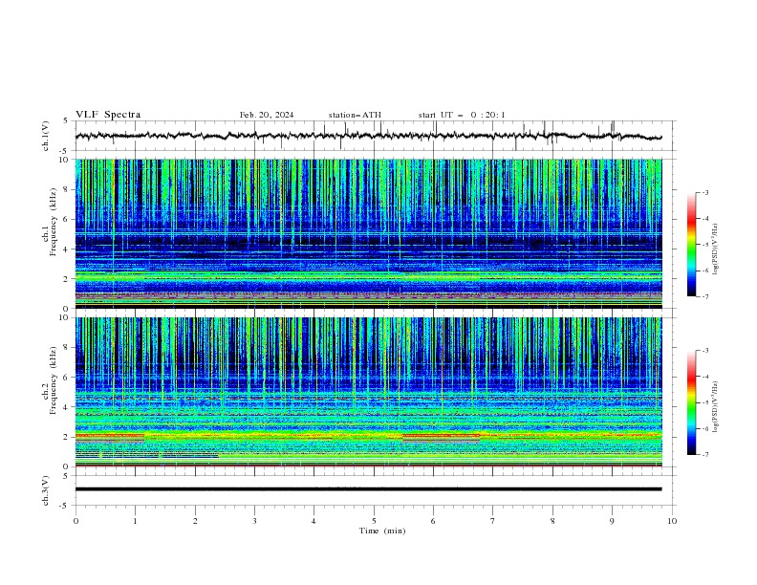Click time axis tick label "7"
The height and width of the screenshot is (585, 757).
click(x=493, y=521)
